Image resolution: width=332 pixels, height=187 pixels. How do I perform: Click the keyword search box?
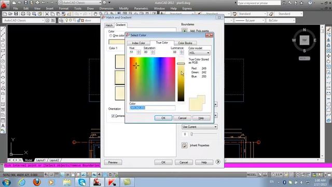(x=259, y=3)
